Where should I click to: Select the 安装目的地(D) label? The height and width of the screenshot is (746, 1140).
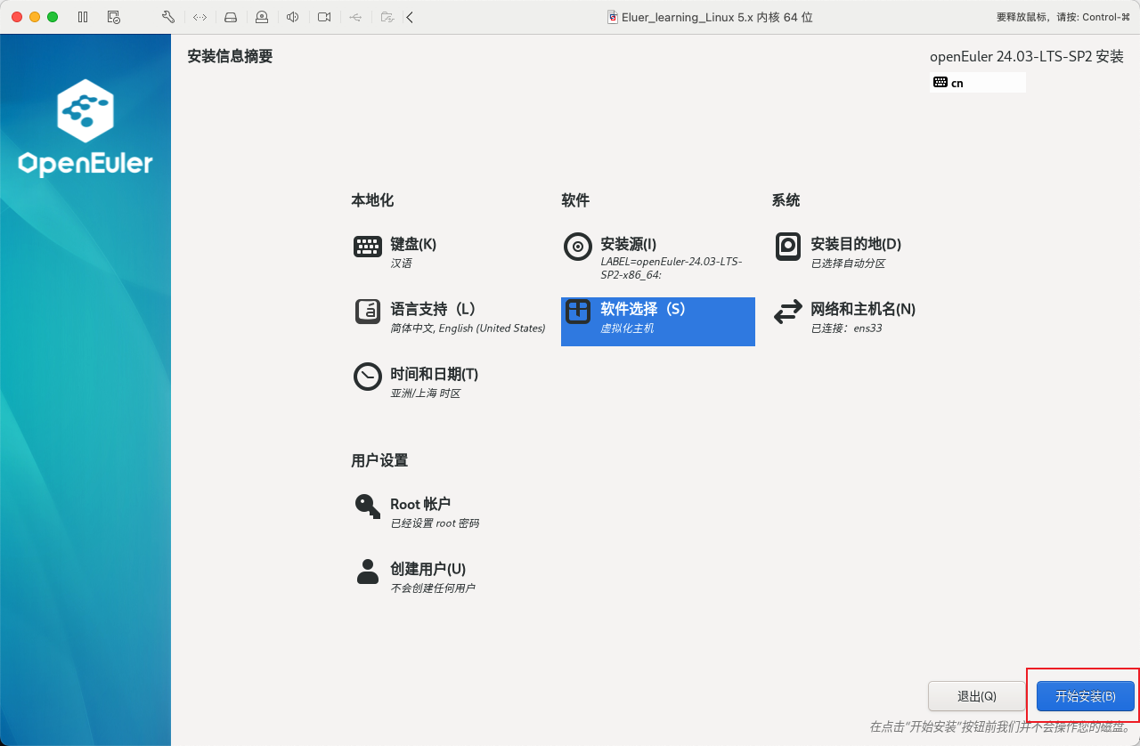(856, 244)
